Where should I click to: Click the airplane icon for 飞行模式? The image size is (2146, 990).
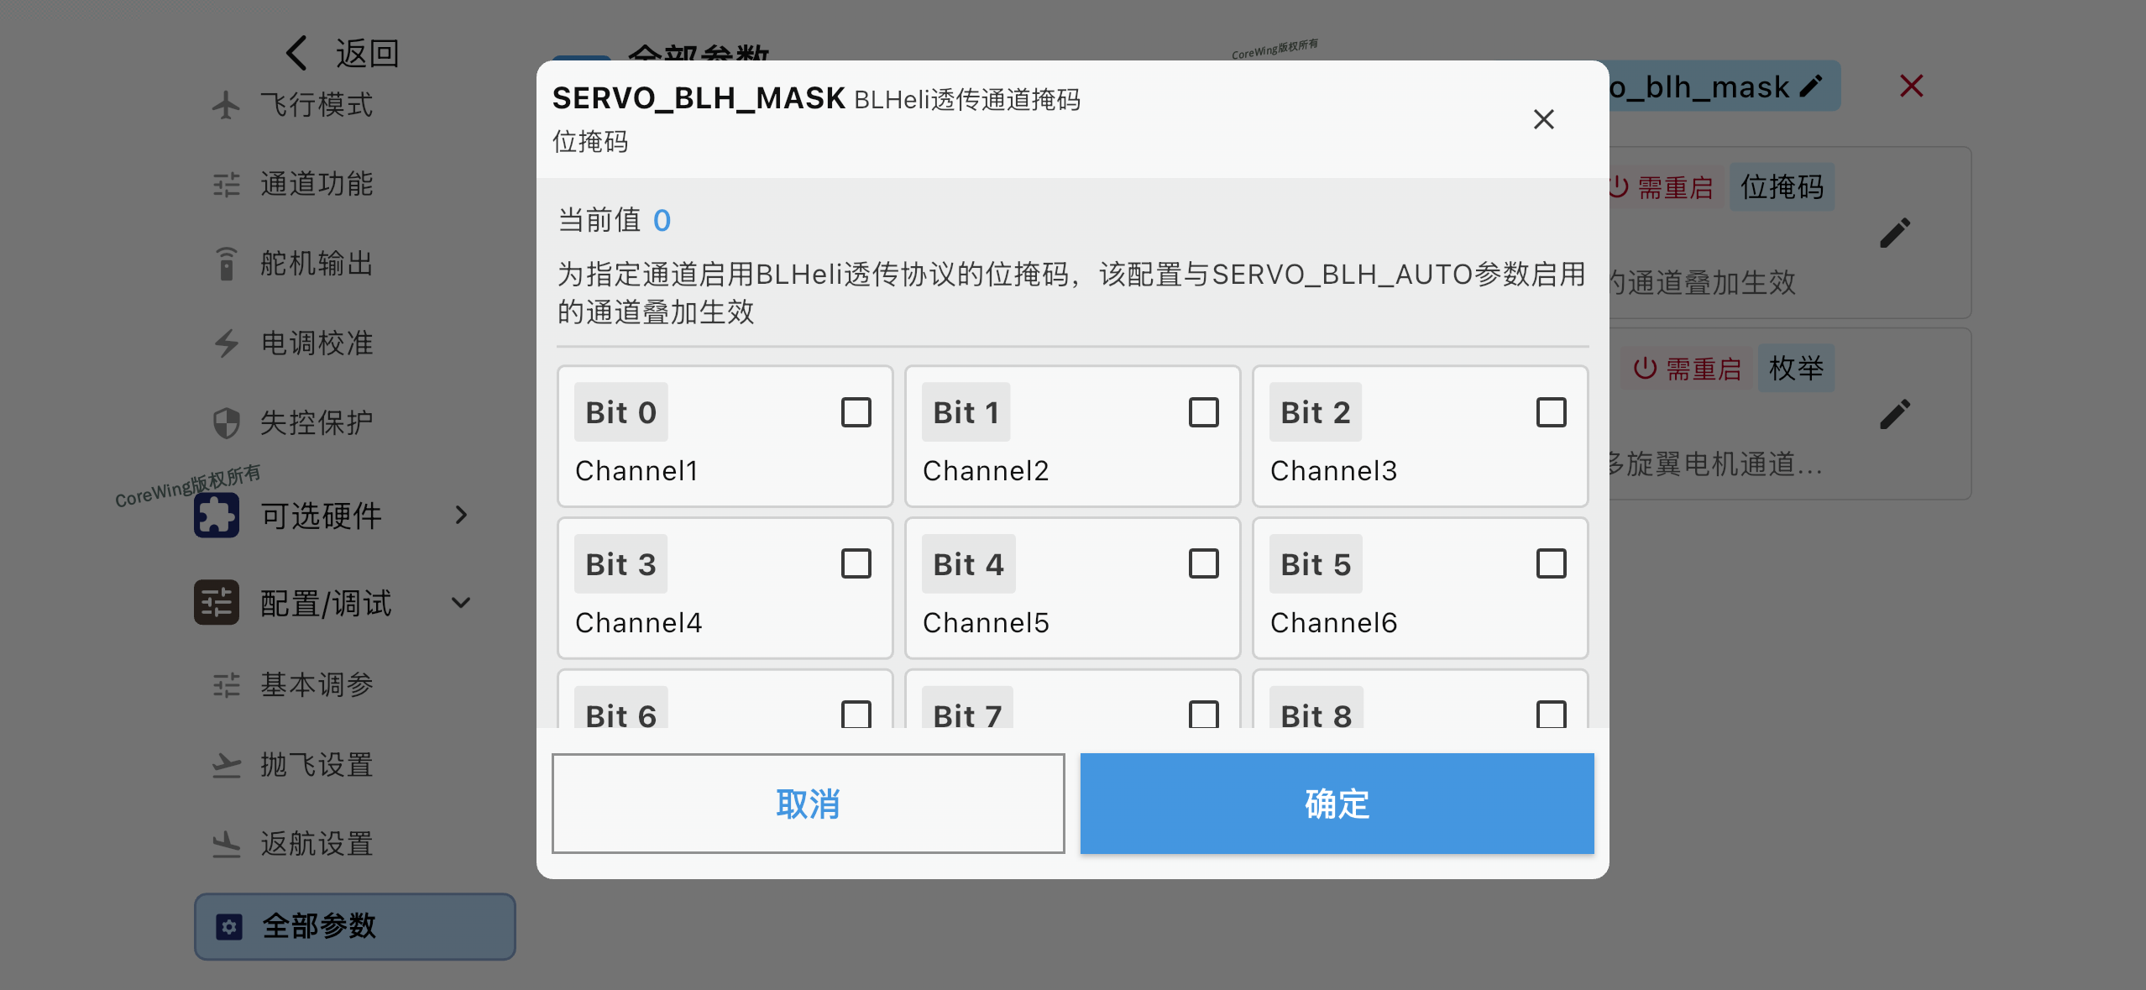click(226, 105)
